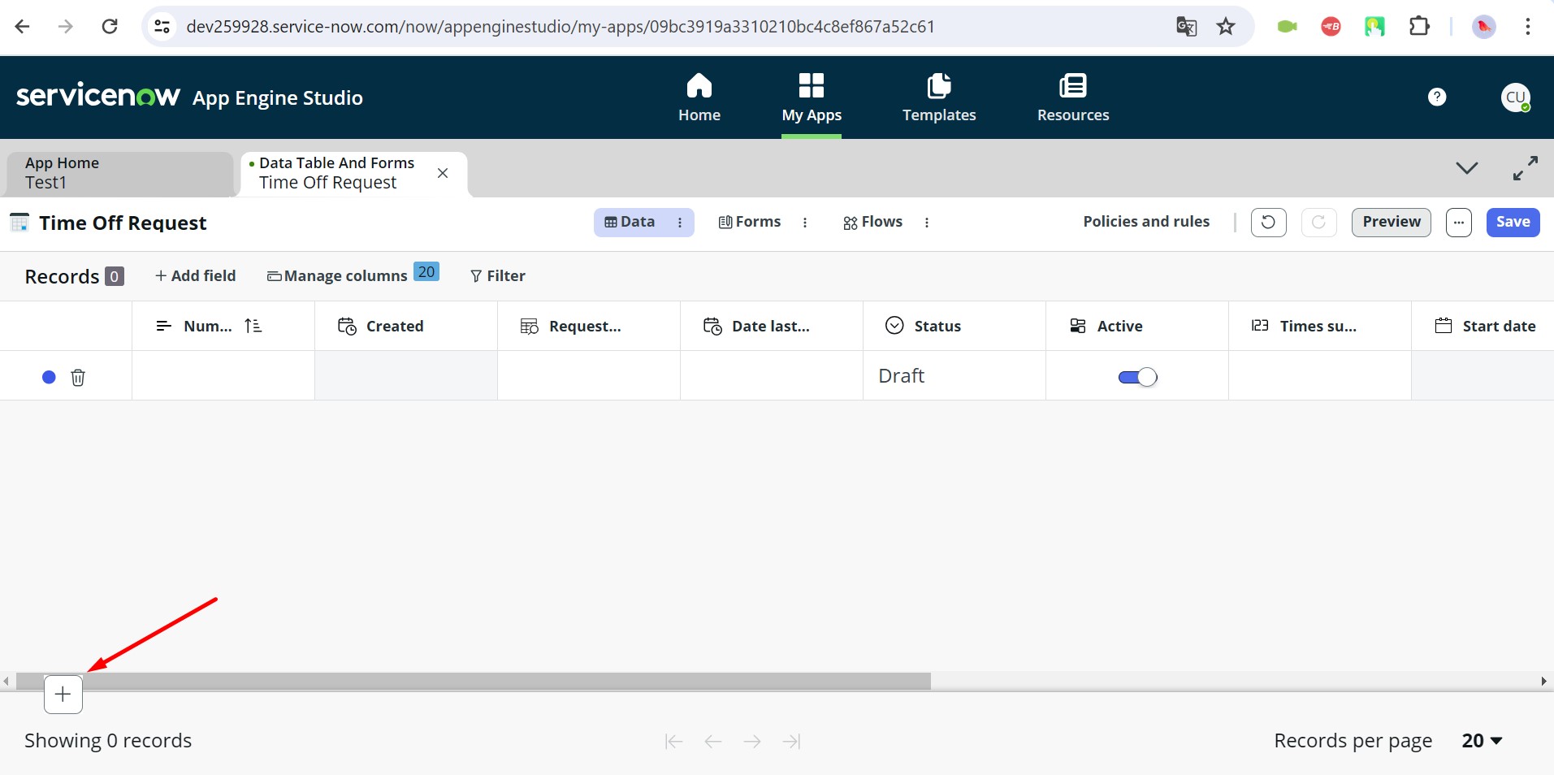Open the My Apps section
Image resolution: width=1554 pixels, height=775 pixels.
click(812, 97)
